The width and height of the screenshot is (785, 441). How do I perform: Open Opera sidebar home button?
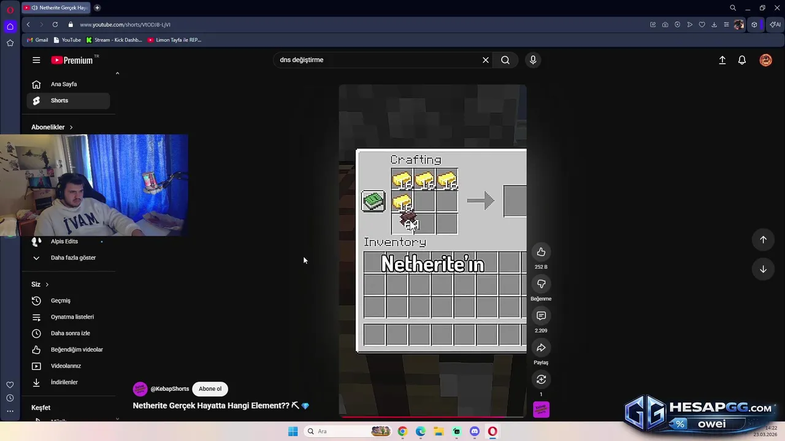pyautogui.click(x=10, y=26)
